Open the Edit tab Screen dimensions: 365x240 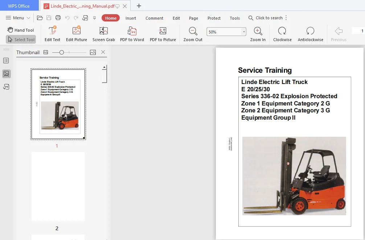click(x=176, y=18)
